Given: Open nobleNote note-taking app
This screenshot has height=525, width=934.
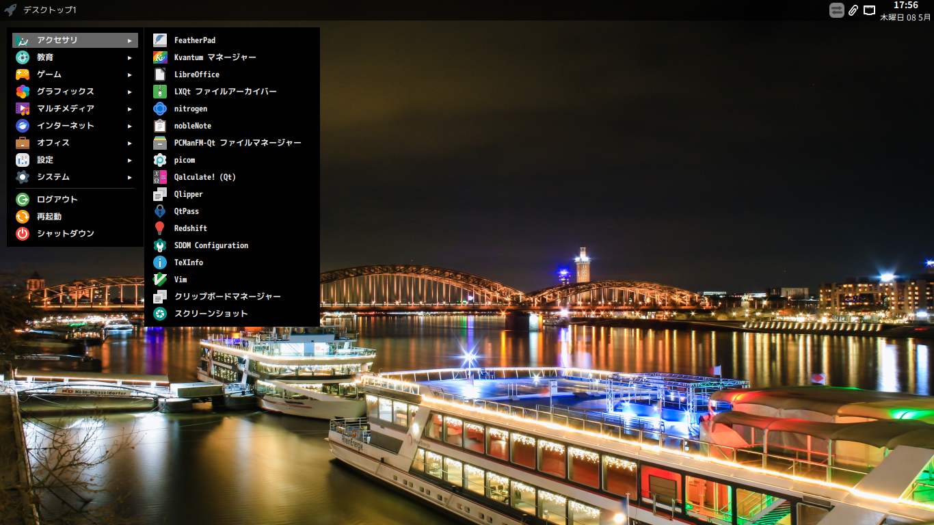Looking at the screenshot, I should 192,125.
